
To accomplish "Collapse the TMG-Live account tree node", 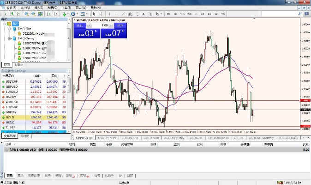I will [9, 28].
